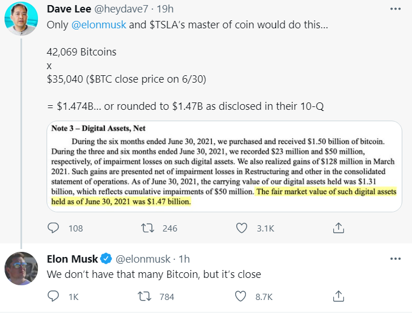Screen dimensions: 412x313
Task: Reply to Elon Musk's tweet
Action: (x=54, y=296)
